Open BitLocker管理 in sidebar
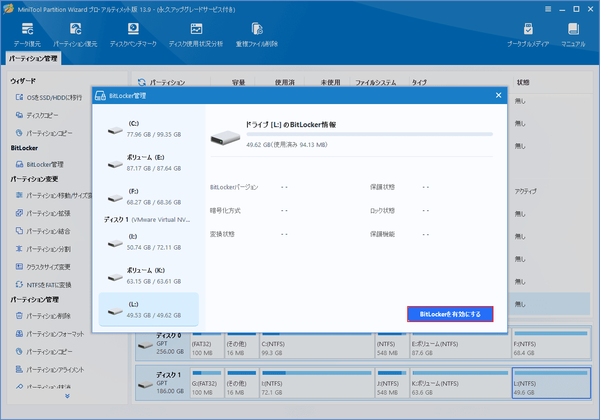The width and height of the screenshot is (600, 420). click(40, 164)
